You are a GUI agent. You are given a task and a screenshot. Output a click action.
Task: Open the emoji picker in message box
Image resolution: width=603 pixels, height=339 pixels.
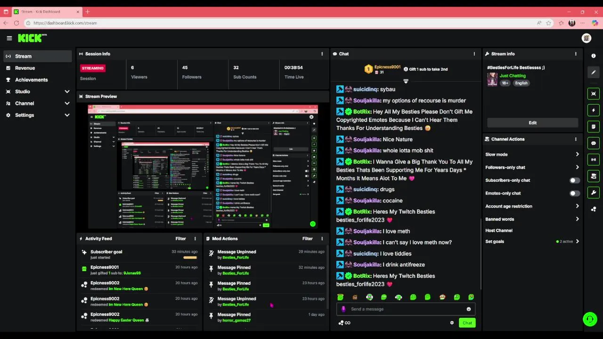coord(468,309)
